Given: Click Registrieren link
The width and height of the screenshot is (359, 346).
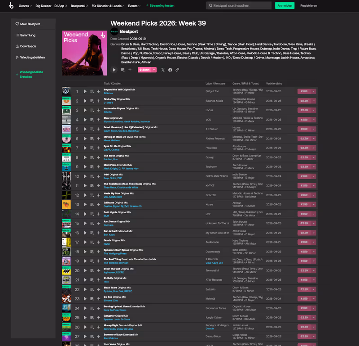Looking at the screenshot, I should [x=308, y=5].
